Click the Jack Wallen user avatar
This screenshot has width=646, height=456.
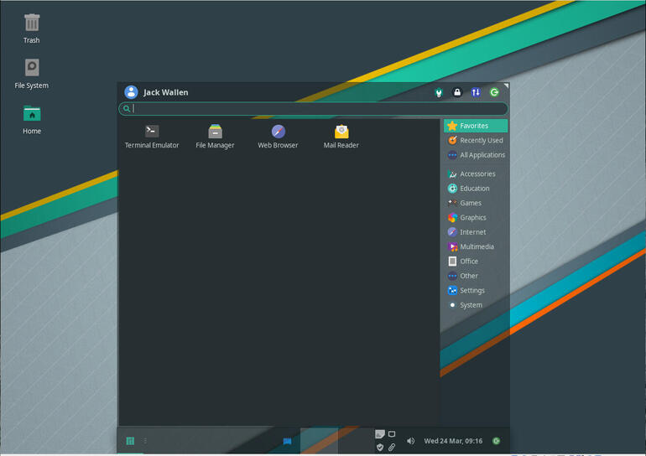coord(131,92)
